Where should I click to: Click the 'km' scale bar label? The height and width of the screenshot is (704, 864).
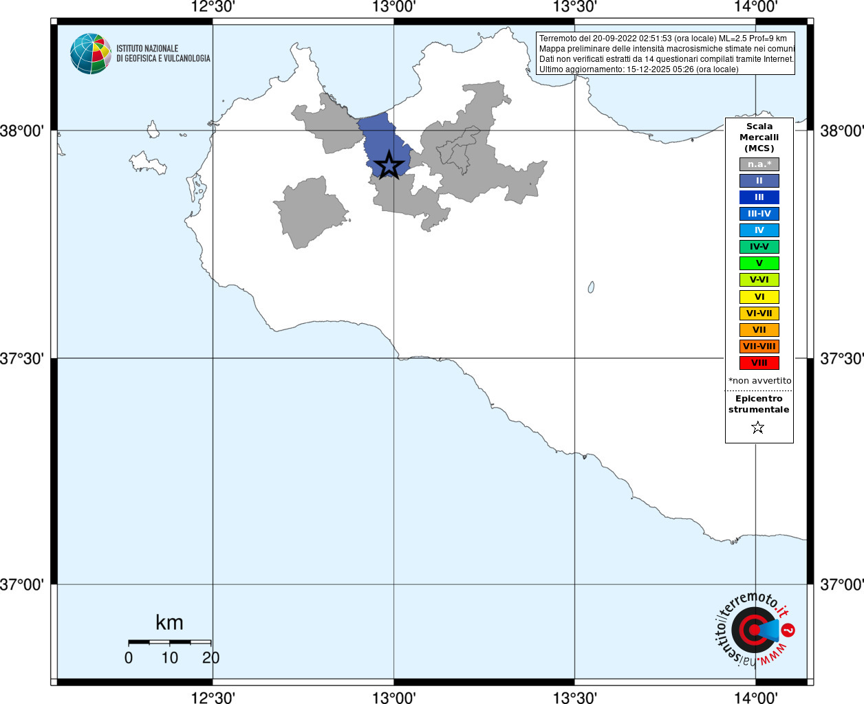[169, 622]
